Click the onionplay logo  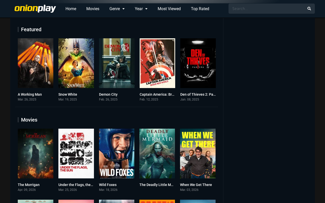pyautogui.click(x=35, y=9)
